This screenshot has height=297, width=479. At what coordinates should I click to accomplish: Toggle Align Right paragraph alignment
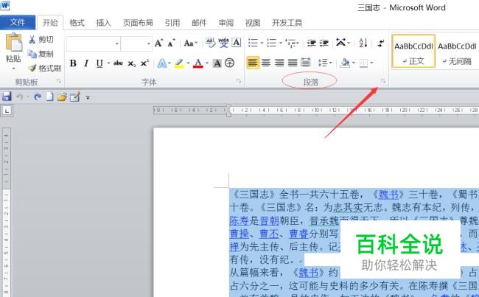pyautogui.click(x=279, y=63)
